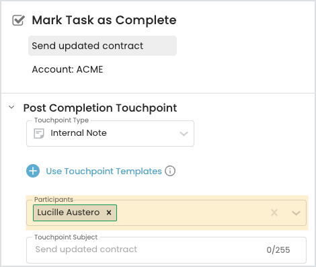Viewport: 316px width, 267px height.
Task: Open the Participants dropdown arrow
Action: [x=296, y=213]
